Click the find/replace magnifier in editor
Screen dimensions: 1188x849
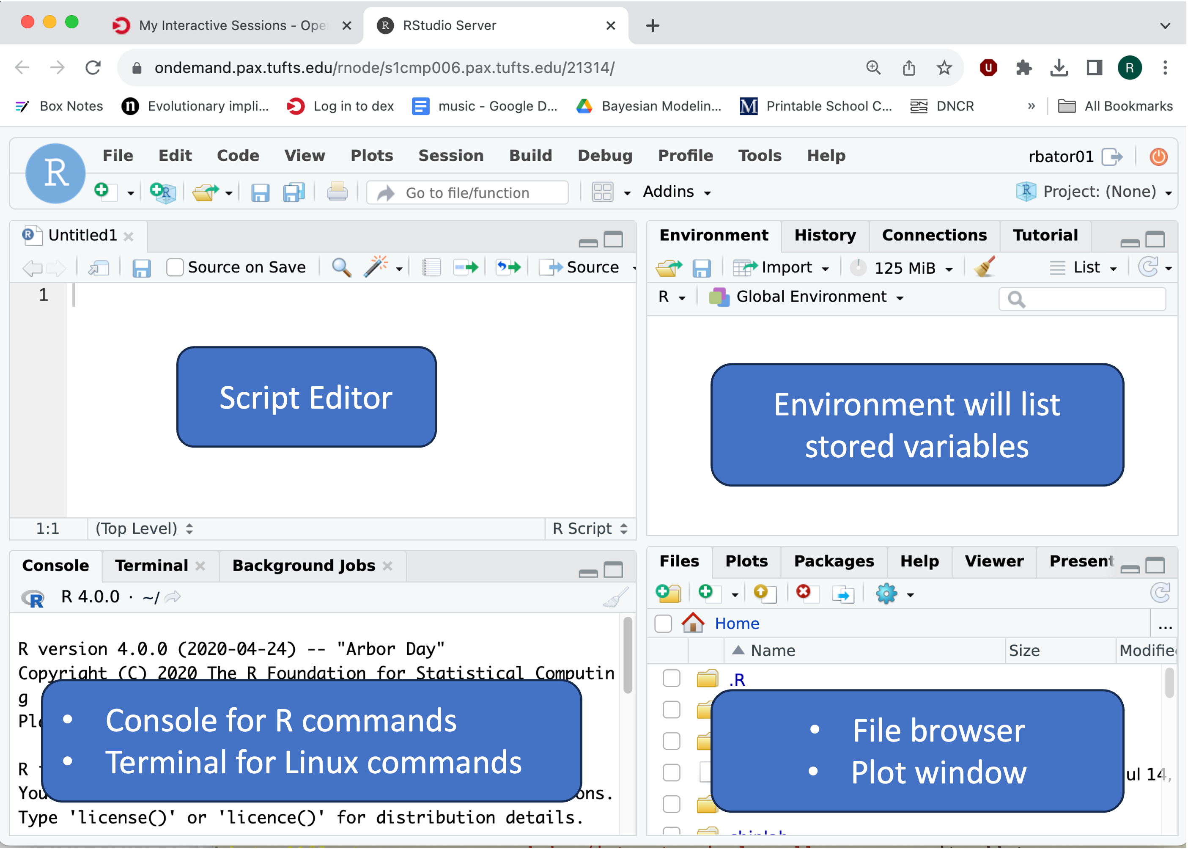pos(341,268)
